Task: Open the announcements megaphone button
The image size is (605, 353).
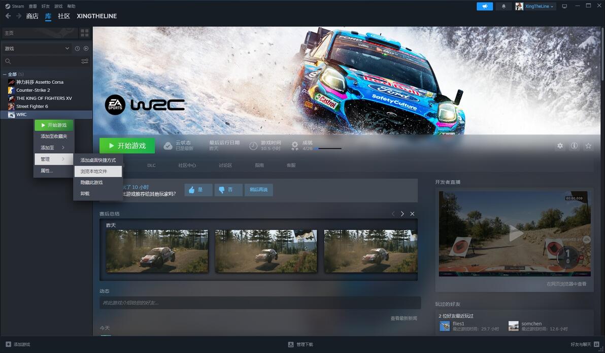Action: pos(485,6)
